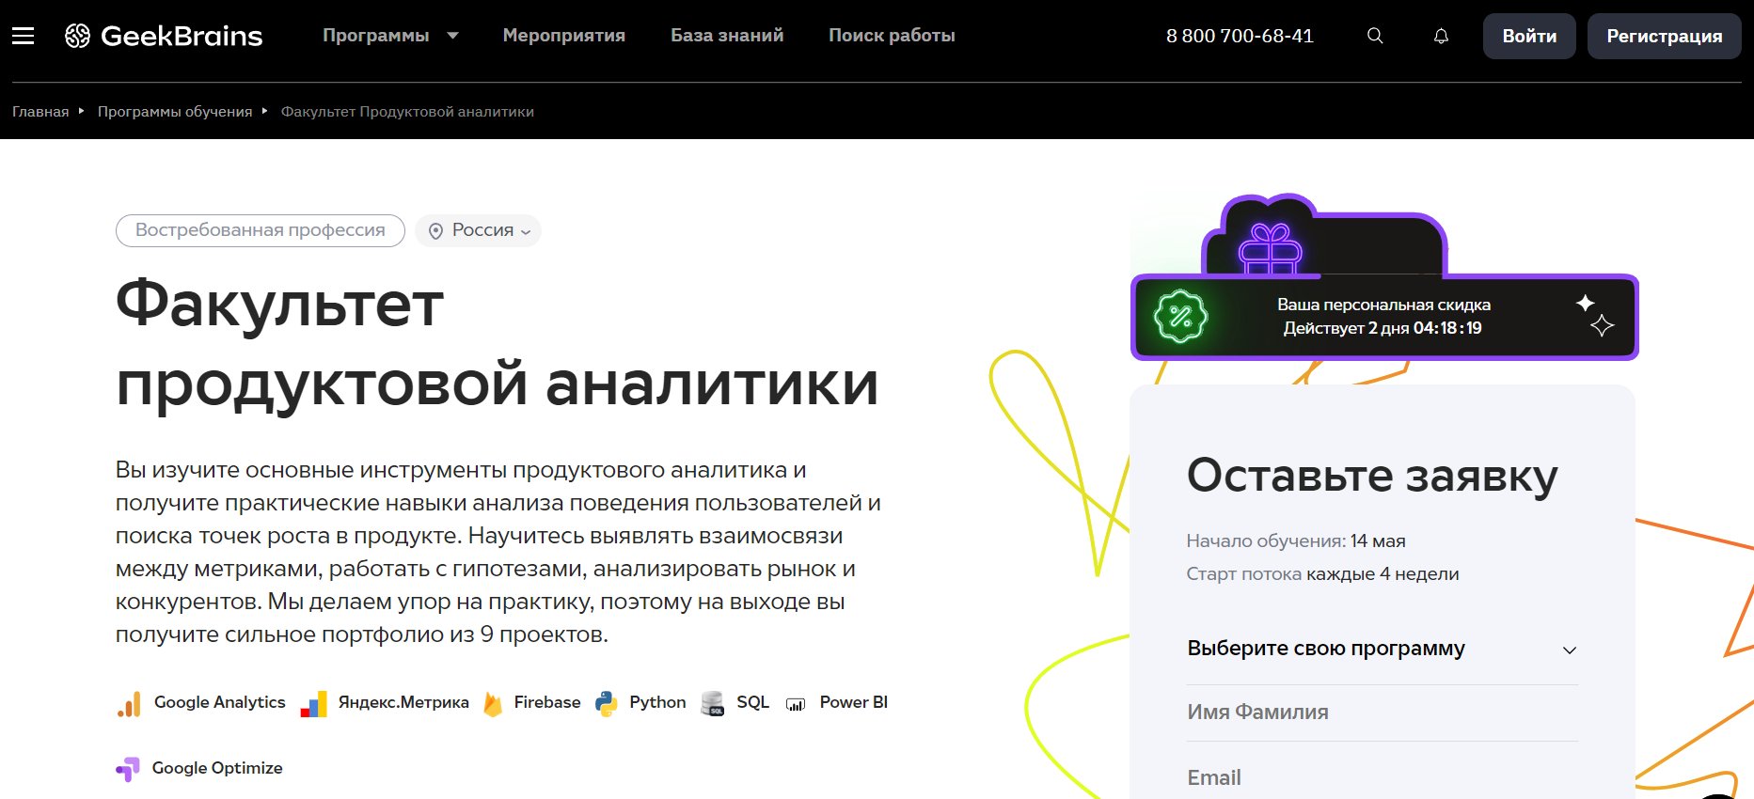Click the Google Analytics label
The width and height of the screenshot is (1754, 799).
click(220, 702)
